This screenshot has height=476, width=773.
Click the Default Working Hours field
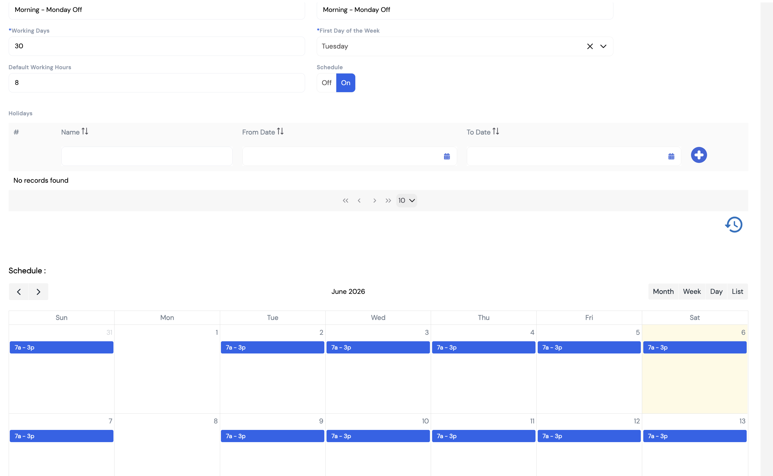point(157,83)
